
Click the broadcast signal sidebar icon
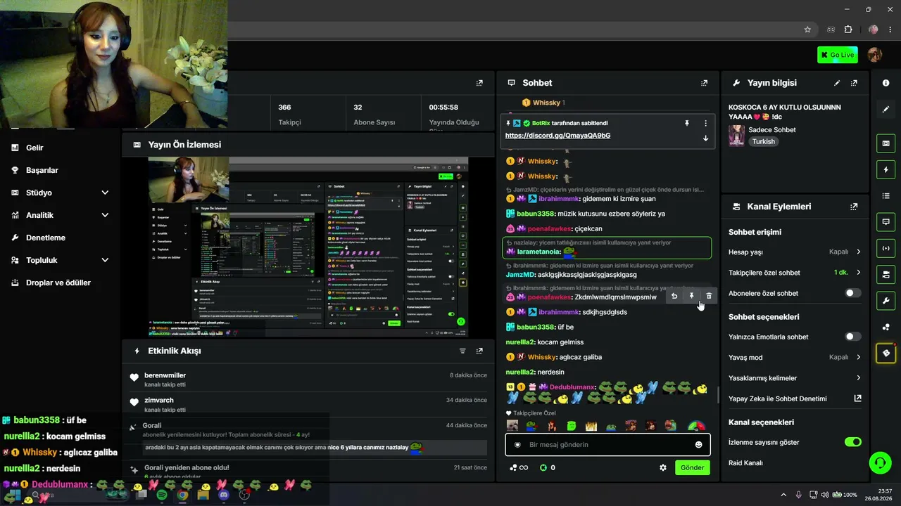pyautogui.click(x=886, y=247)
